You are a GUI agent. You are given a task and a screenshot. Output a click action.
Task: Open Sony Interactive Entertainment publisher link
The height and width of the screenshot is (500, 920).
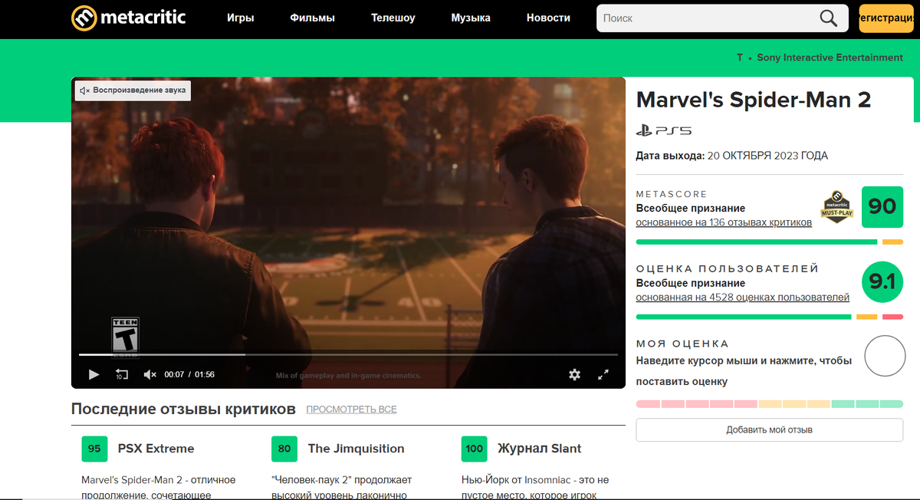pos(830,58)
